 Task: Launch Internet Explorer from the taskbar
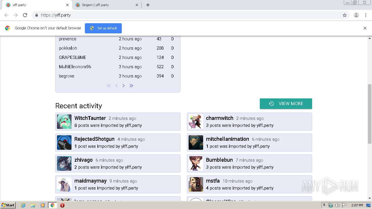tap(23, 205)
